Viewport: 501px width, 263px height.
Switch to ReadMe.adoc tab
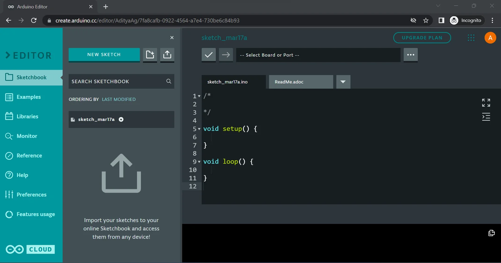(x=301, y=82)
